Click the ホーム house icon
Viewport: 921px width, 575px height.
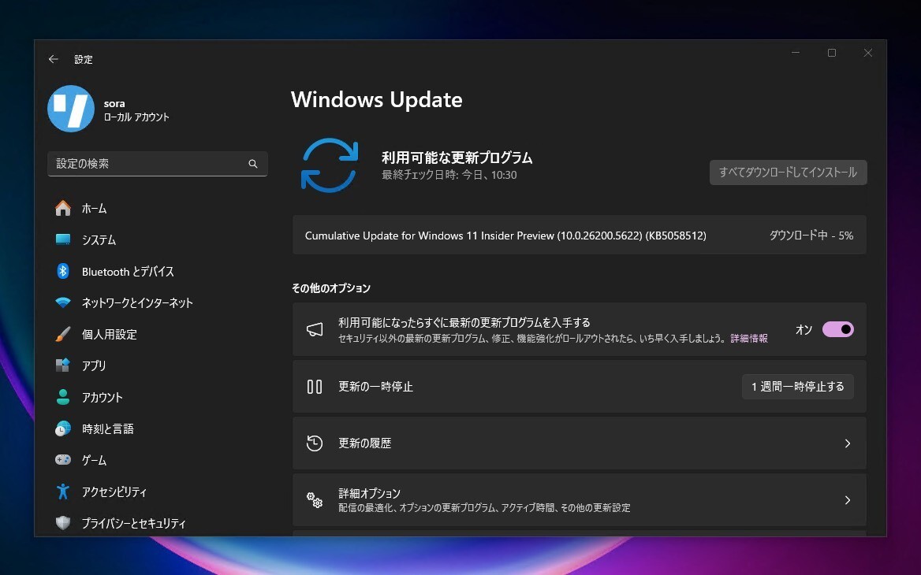point(63,208)
